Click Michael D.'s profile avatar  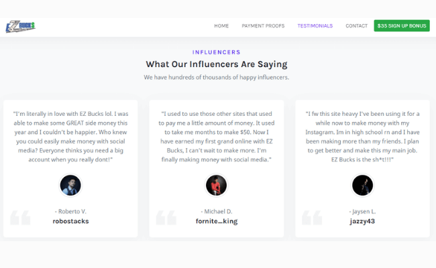[217, 185]
